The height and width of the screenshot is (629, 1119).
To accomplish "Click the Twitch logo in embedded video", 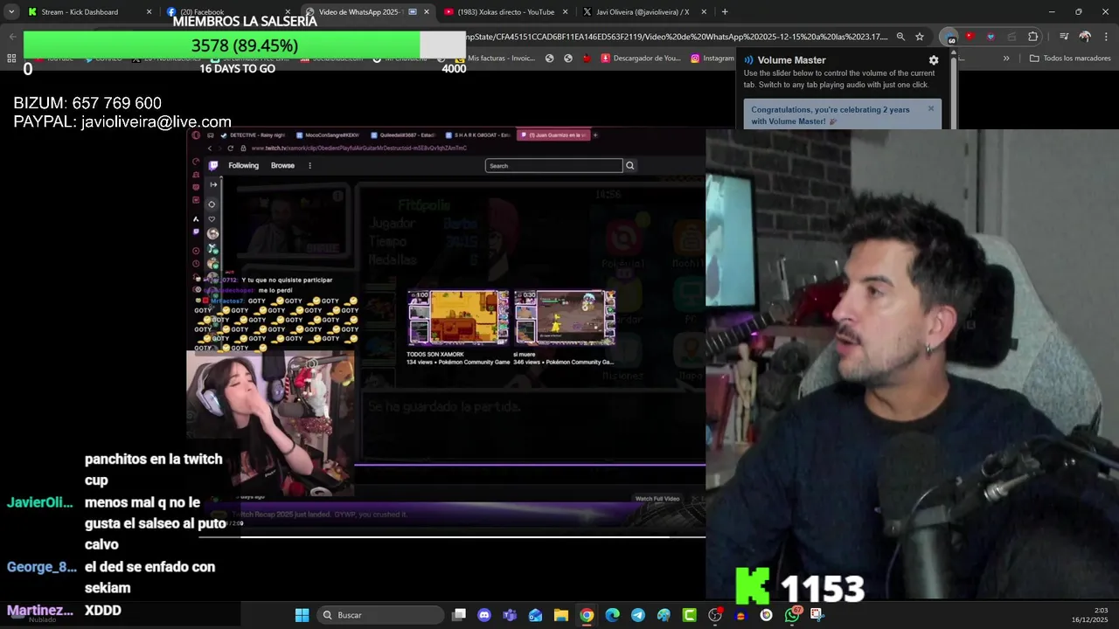I will point(213,165).
